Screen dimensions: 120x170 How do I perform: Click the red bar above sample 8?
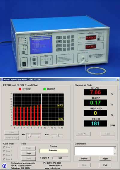[x=38, y=115]
